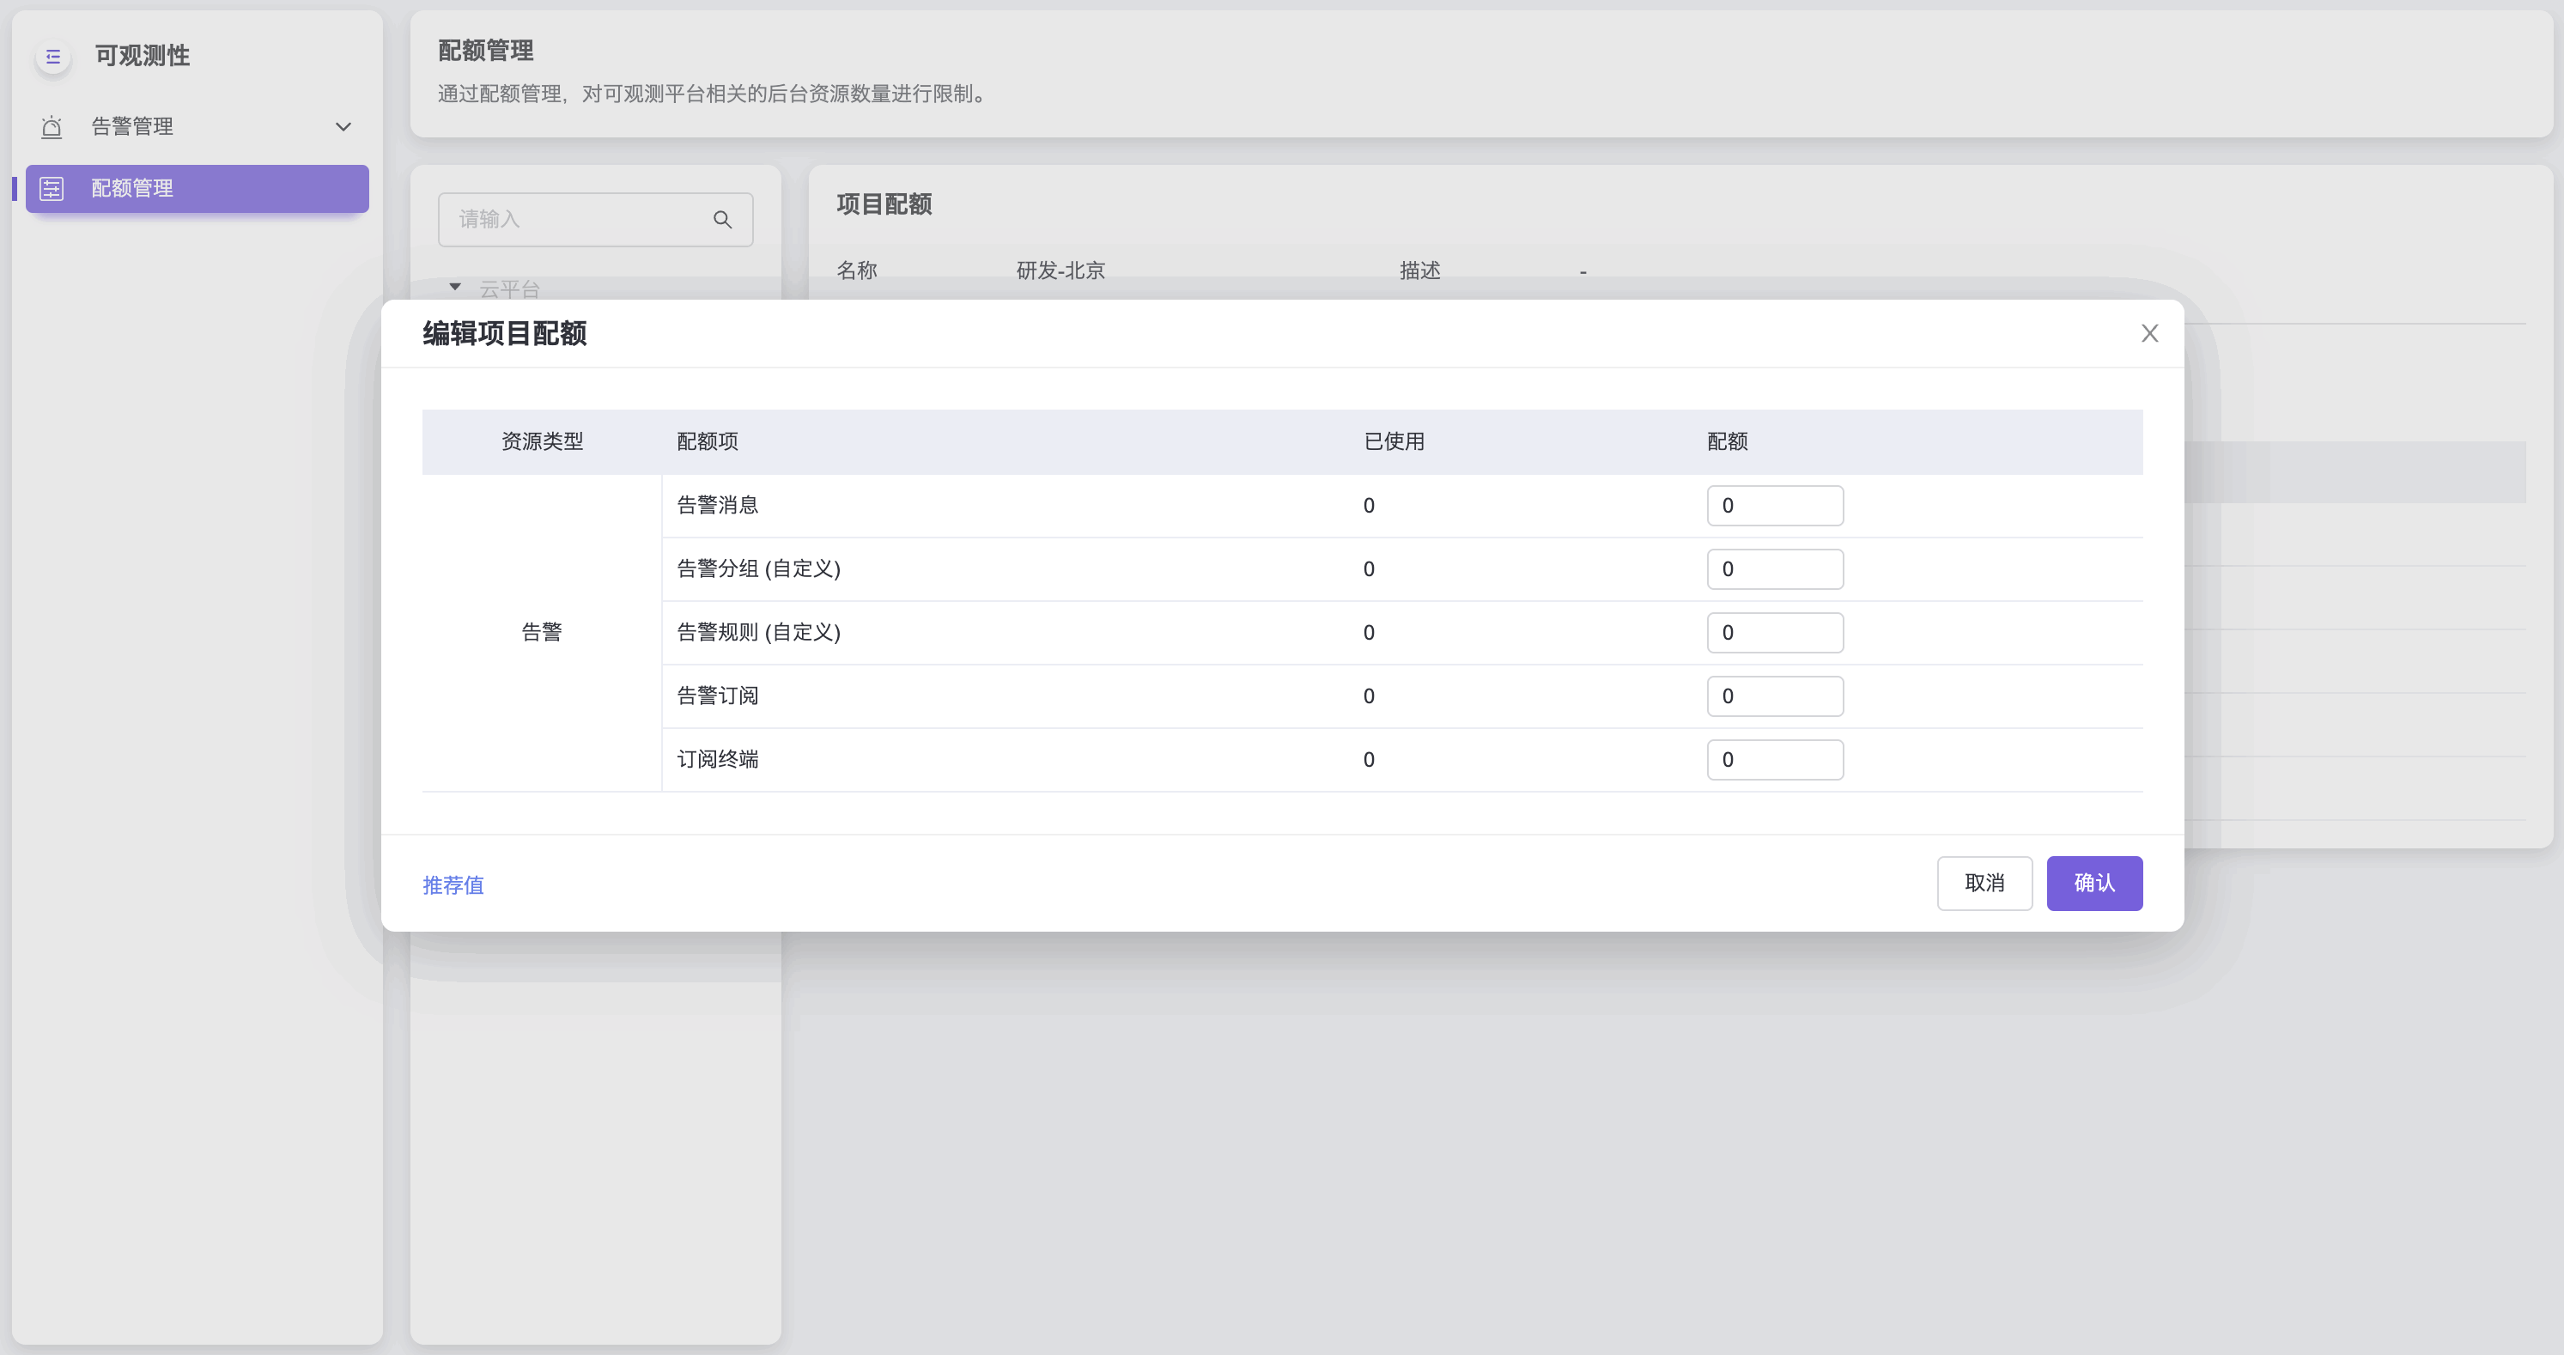The image size is (2564, 1355).
Task: Focus the 告警消息 quota input
Action: (1775, 506)
